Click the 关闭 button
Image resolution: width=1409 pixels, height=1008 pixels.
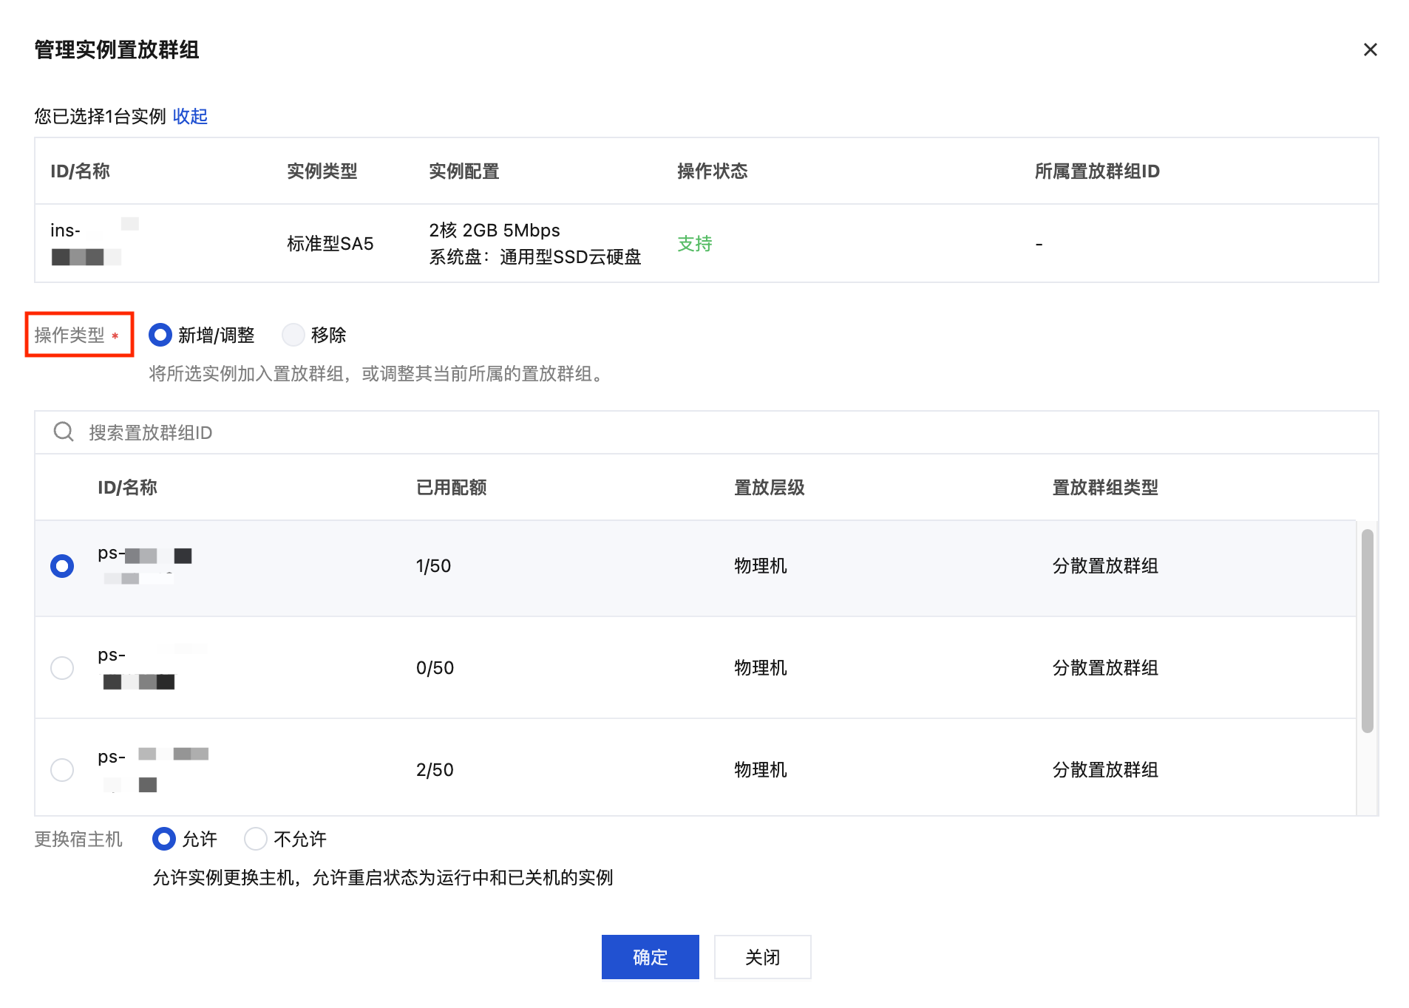pyautogui.click(x=762, y=957)
